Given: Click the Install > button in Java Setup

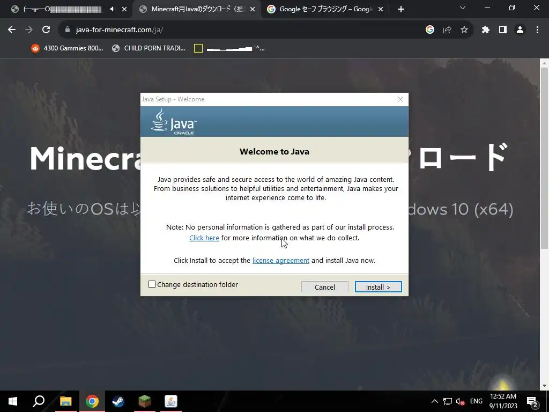Looking at the screenshot, I should (378, 287).
